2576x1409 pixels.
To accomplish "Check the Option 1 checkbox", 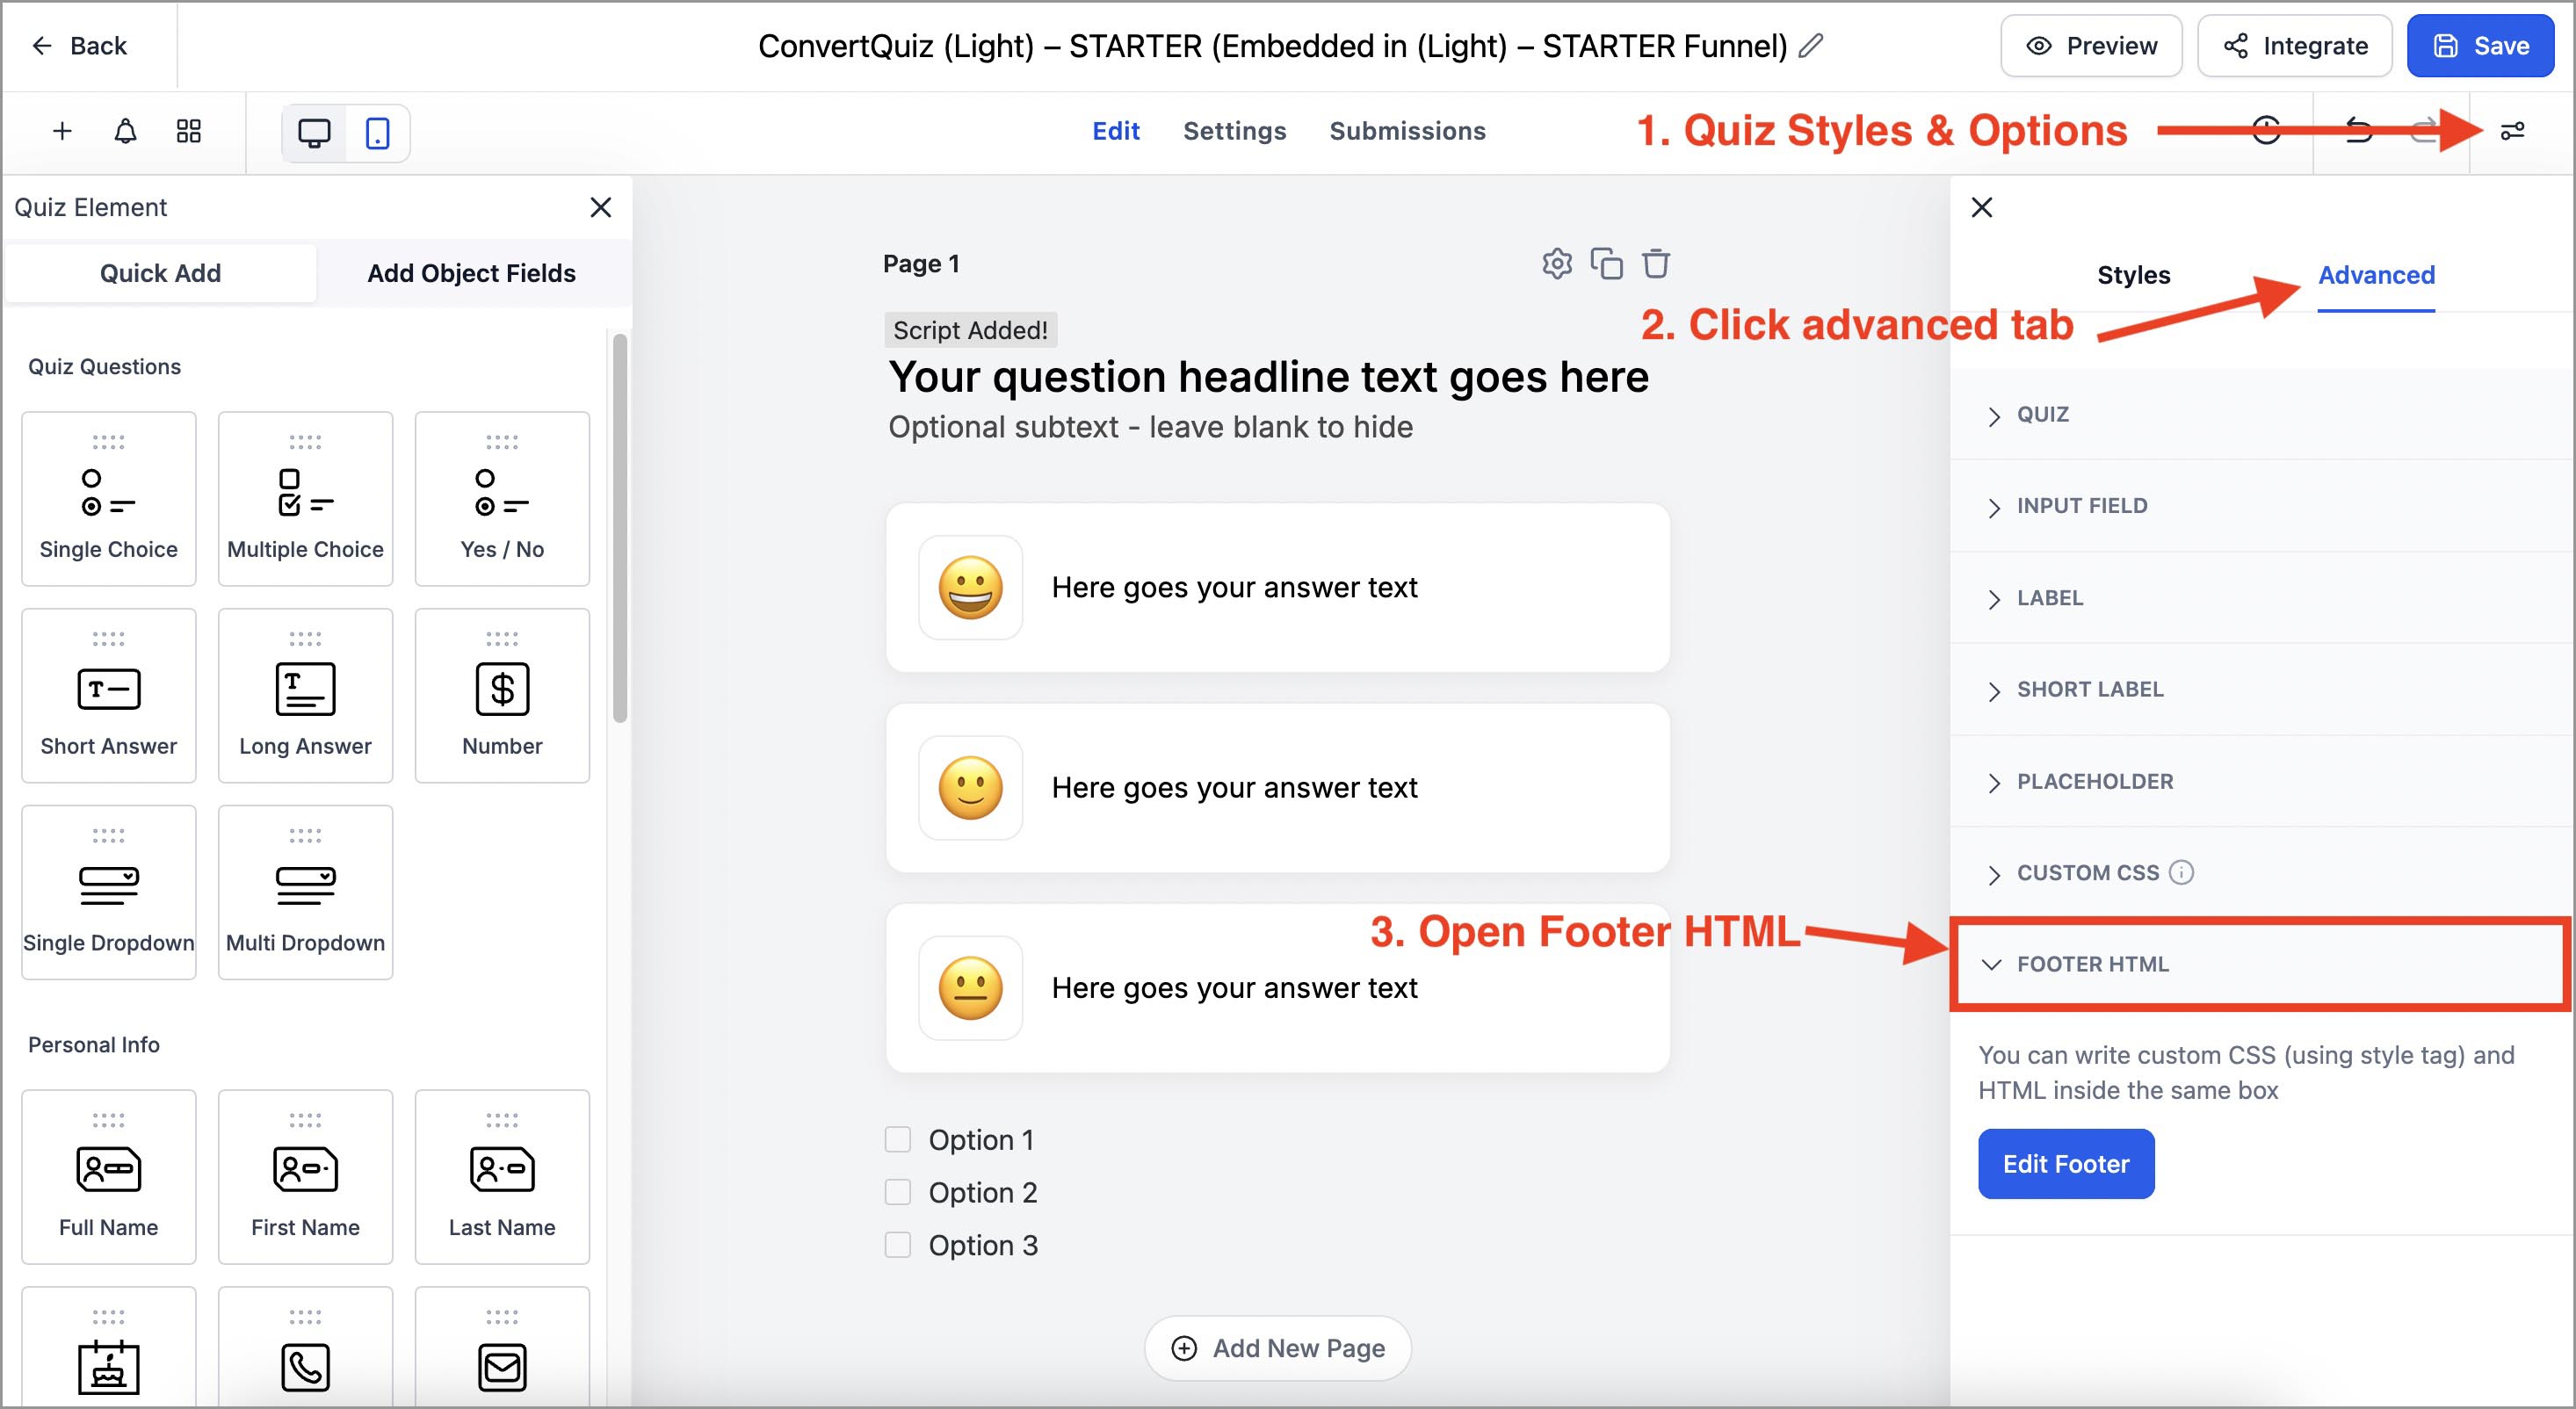I will [x=897, y=1140].
